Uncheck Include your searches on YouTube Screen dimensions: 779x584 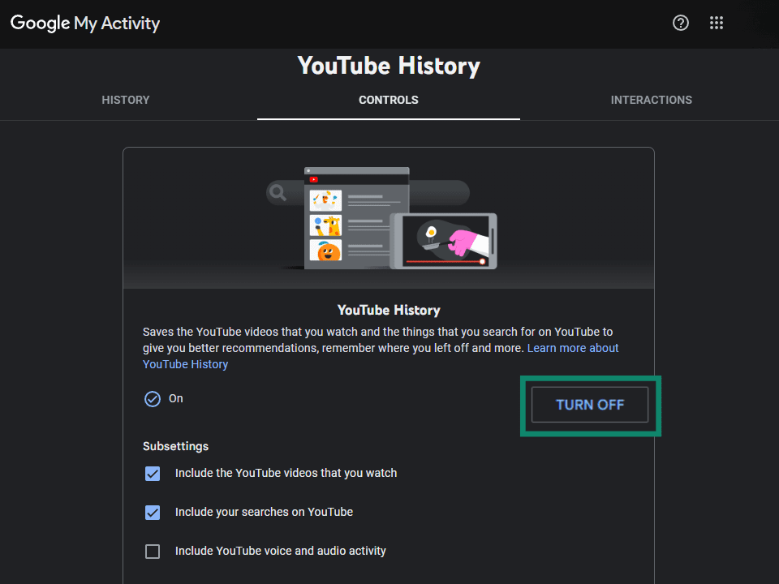pos(153,512)
